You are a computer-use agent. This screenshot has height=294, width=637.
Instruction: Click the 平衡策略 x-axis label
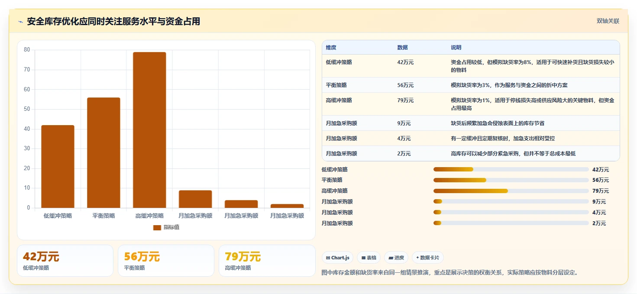point(103,215)
